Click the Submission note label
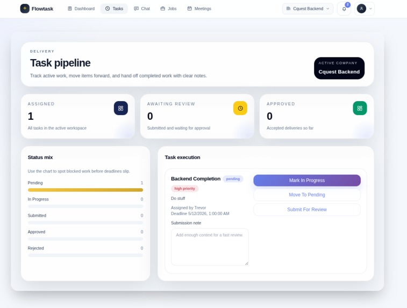The width and height of the screenshot is (407, 308). point(186,223)
